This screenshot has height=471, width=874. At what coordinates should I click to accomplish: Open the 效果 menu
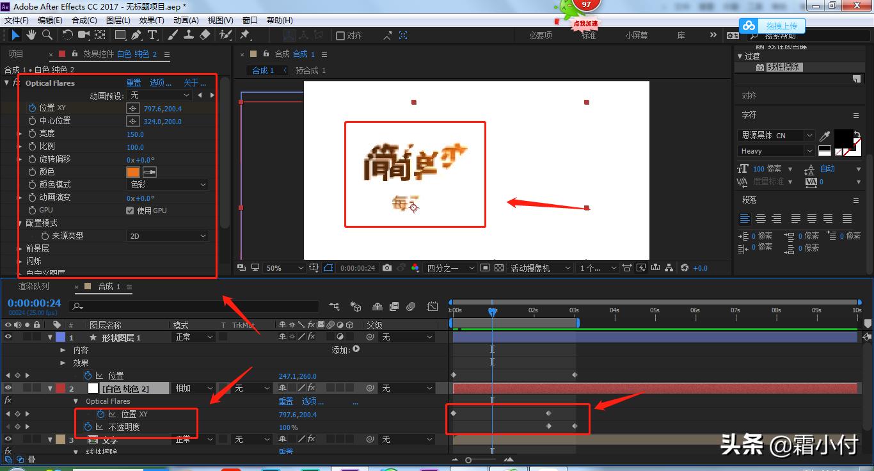click(x=150, y=20)
